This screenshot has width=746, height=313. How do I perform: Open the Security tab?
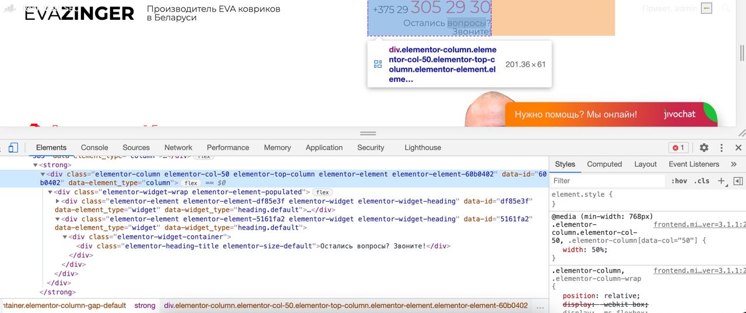tap(371, 147)
